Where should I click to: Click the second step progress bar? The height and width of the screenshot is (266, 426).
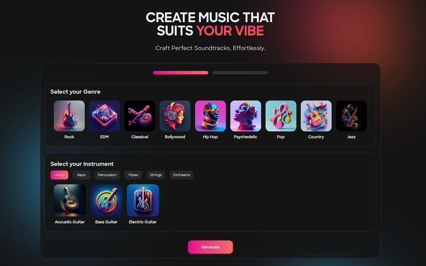[240, 73]
